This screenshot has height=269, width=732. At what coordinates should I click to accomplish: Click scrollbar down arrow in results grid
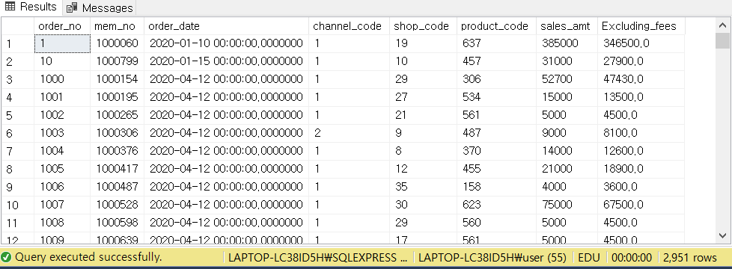pyautogui.click(x=722, y=235)
